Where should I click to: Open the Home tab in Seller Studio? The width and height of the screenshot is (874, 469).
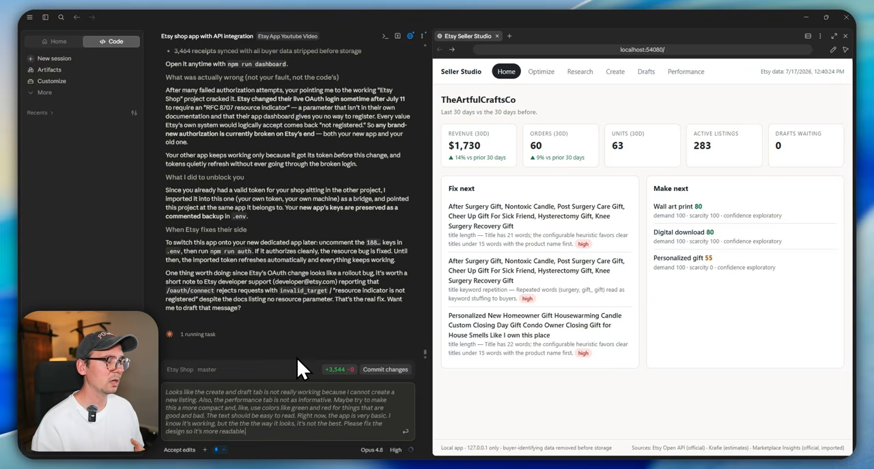coord(506,72)
